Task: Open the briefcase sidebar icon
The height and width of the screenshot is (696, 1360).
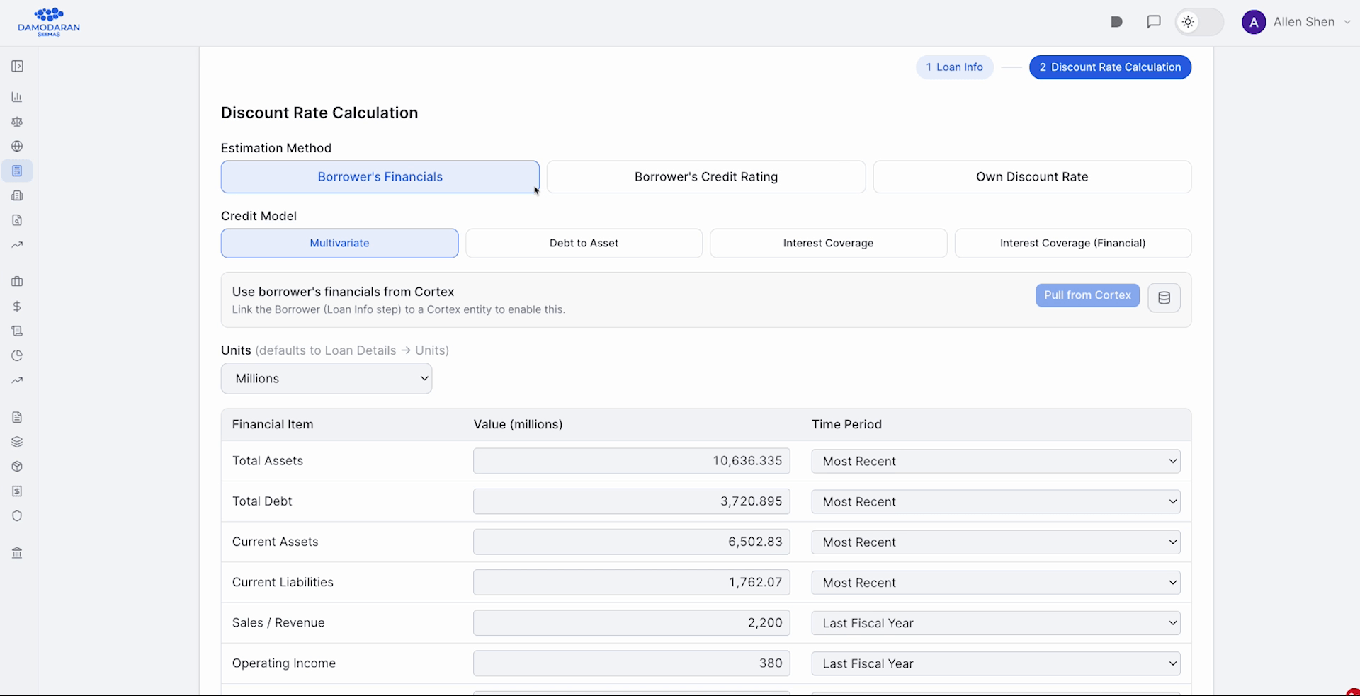Action: point(17,282)
